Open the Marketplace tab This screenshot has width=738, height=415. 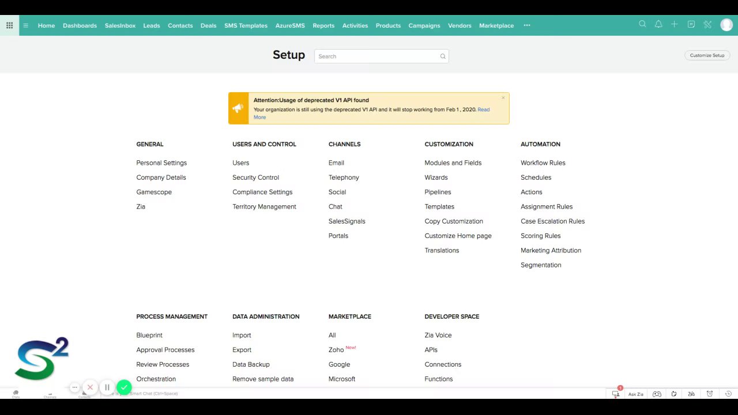click(496, 25)
